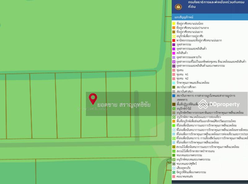Image resolution: width=248 pixels, height=184 pixels.
Task: Click the ชุมชน ช1 legend label
Action: [x=182, y=74]
